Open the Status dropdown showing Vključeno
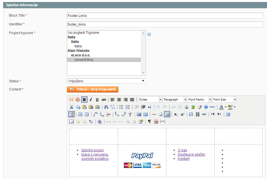The image size is (267, 179). pos(106,81)
